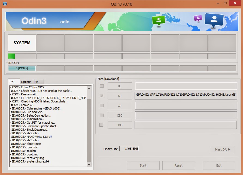Image resolution: width=243 pixels, height=175 pixels.
Task: Click the Start button
Action: pyautogui.click(x=143, y=165)
